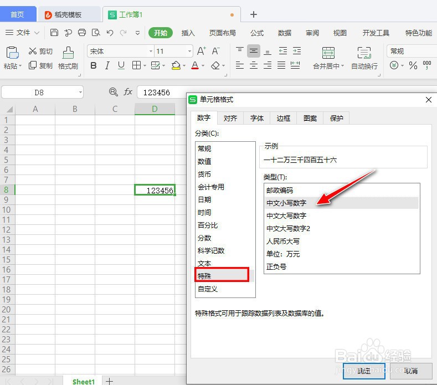Image resolution: width=437 pixels, height=385 pixels.
Task: Justify text alignment
Action: (281, 65)
